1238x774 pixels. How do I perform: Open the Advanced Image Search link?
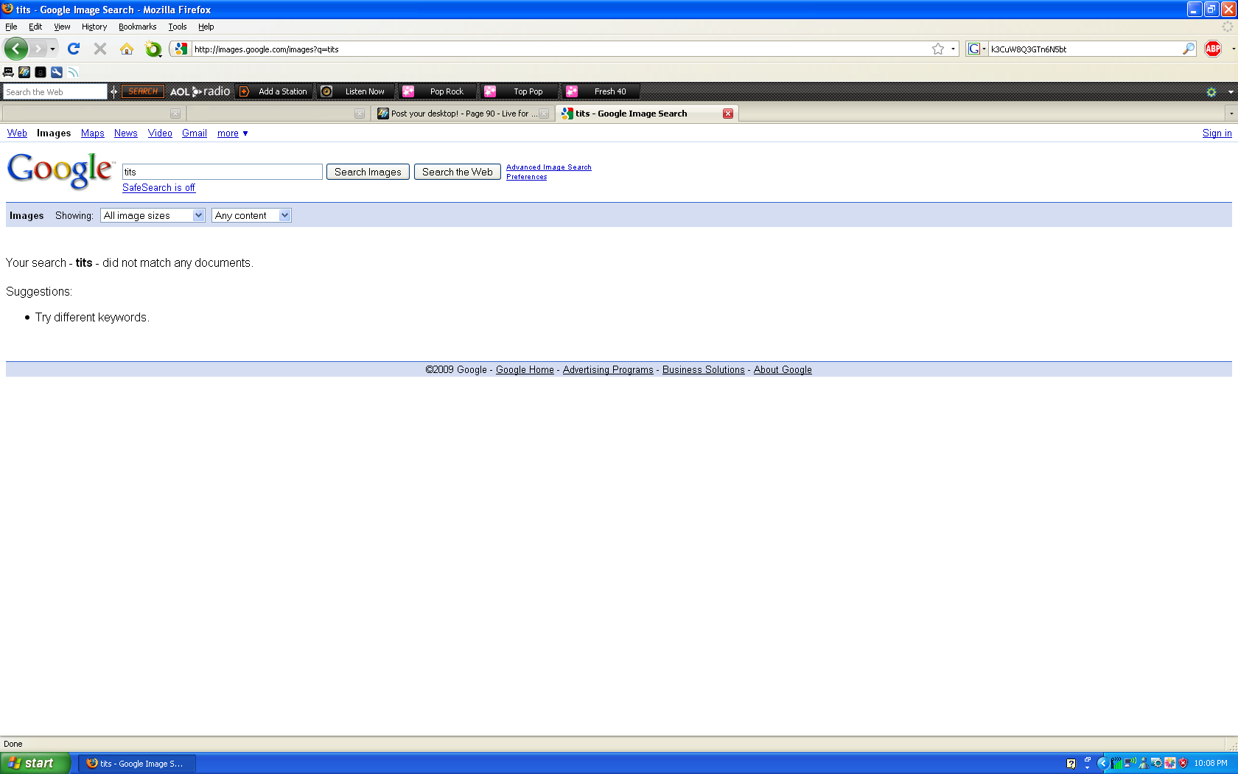549,167
